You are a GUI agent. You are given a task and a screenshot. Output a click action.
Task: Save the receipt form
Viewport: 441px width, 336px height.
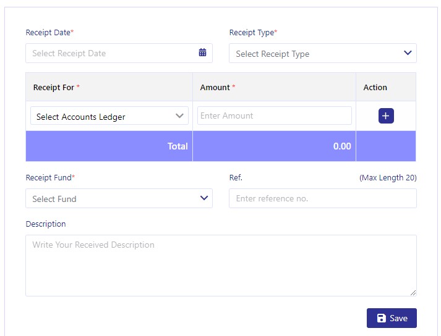[392, 318]
